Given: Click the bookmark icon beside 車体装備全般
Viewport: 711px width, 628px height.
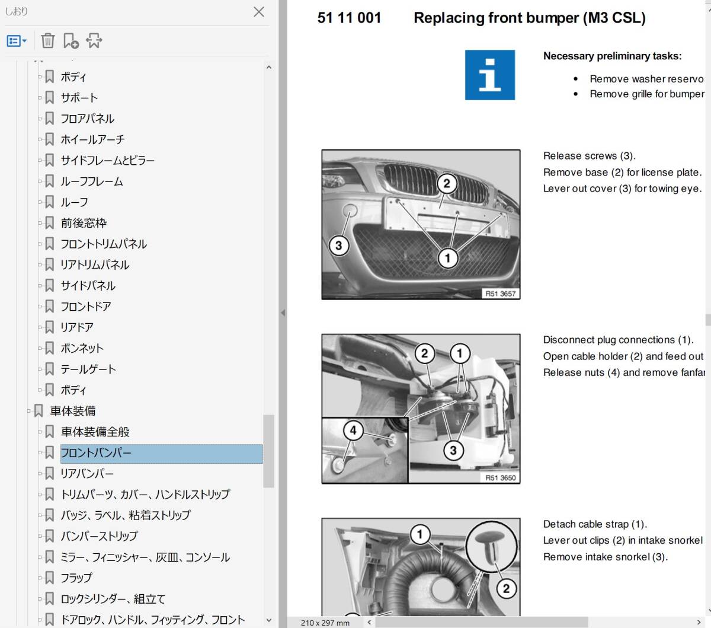Looking at the screenshot, I should click(50, 432).
